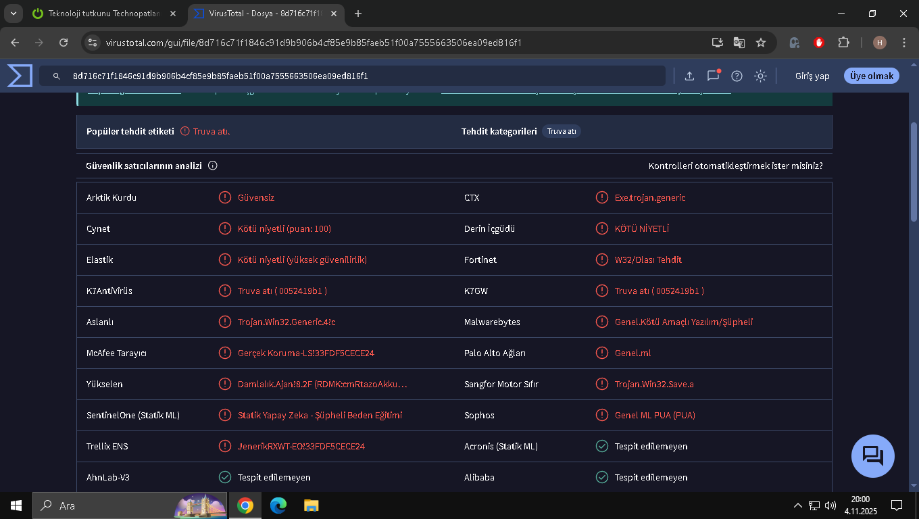Image resolution: width=919 pixels, height=519 pixels.
Task: Open the VirusTotal help question mark icon
Action: pyautogui.click(x=737, y=76)
